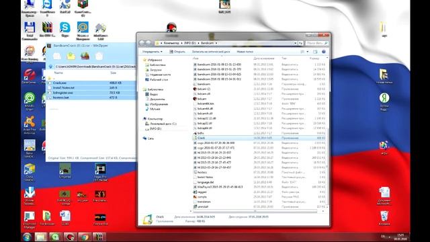
Task: Expand the address bar history dropdown
Action: click(296, 43)
